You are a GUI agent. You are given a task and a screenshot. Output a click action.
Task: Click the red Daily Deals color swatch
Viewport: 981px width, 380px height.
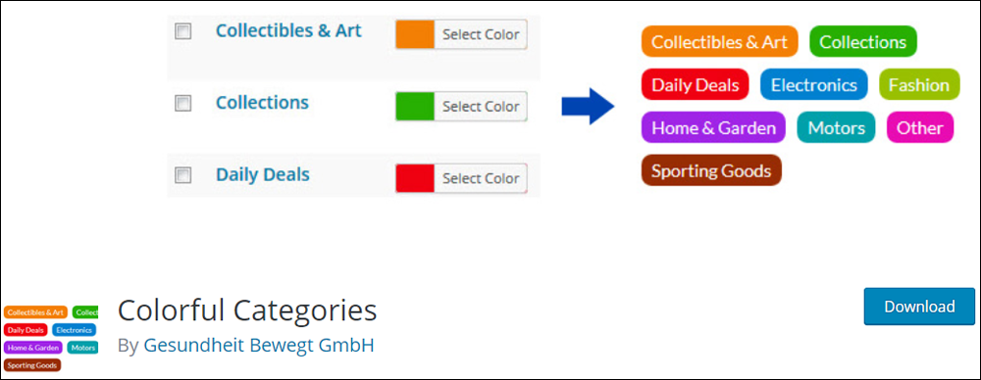tap(415, 178)
